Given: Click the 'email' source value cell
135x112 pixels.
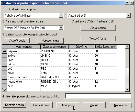Looking at the screenshot, I should 24,73.
